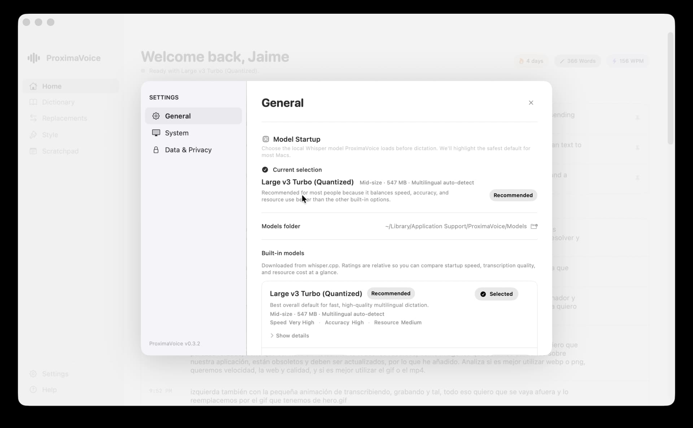This screenshot has width=693, height=428.
Task: Click the Current selection checkmark icon
Action: (x=265, y=170)
